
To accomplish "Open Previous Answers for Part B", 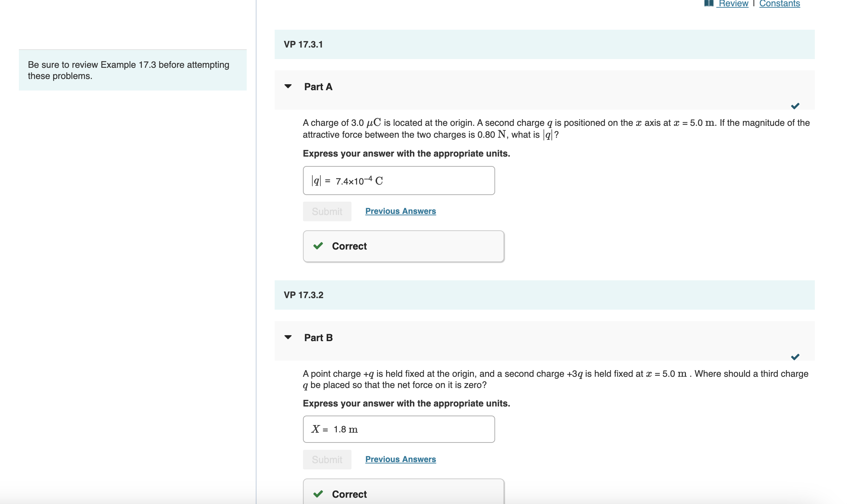I will (x=400, y=459).
